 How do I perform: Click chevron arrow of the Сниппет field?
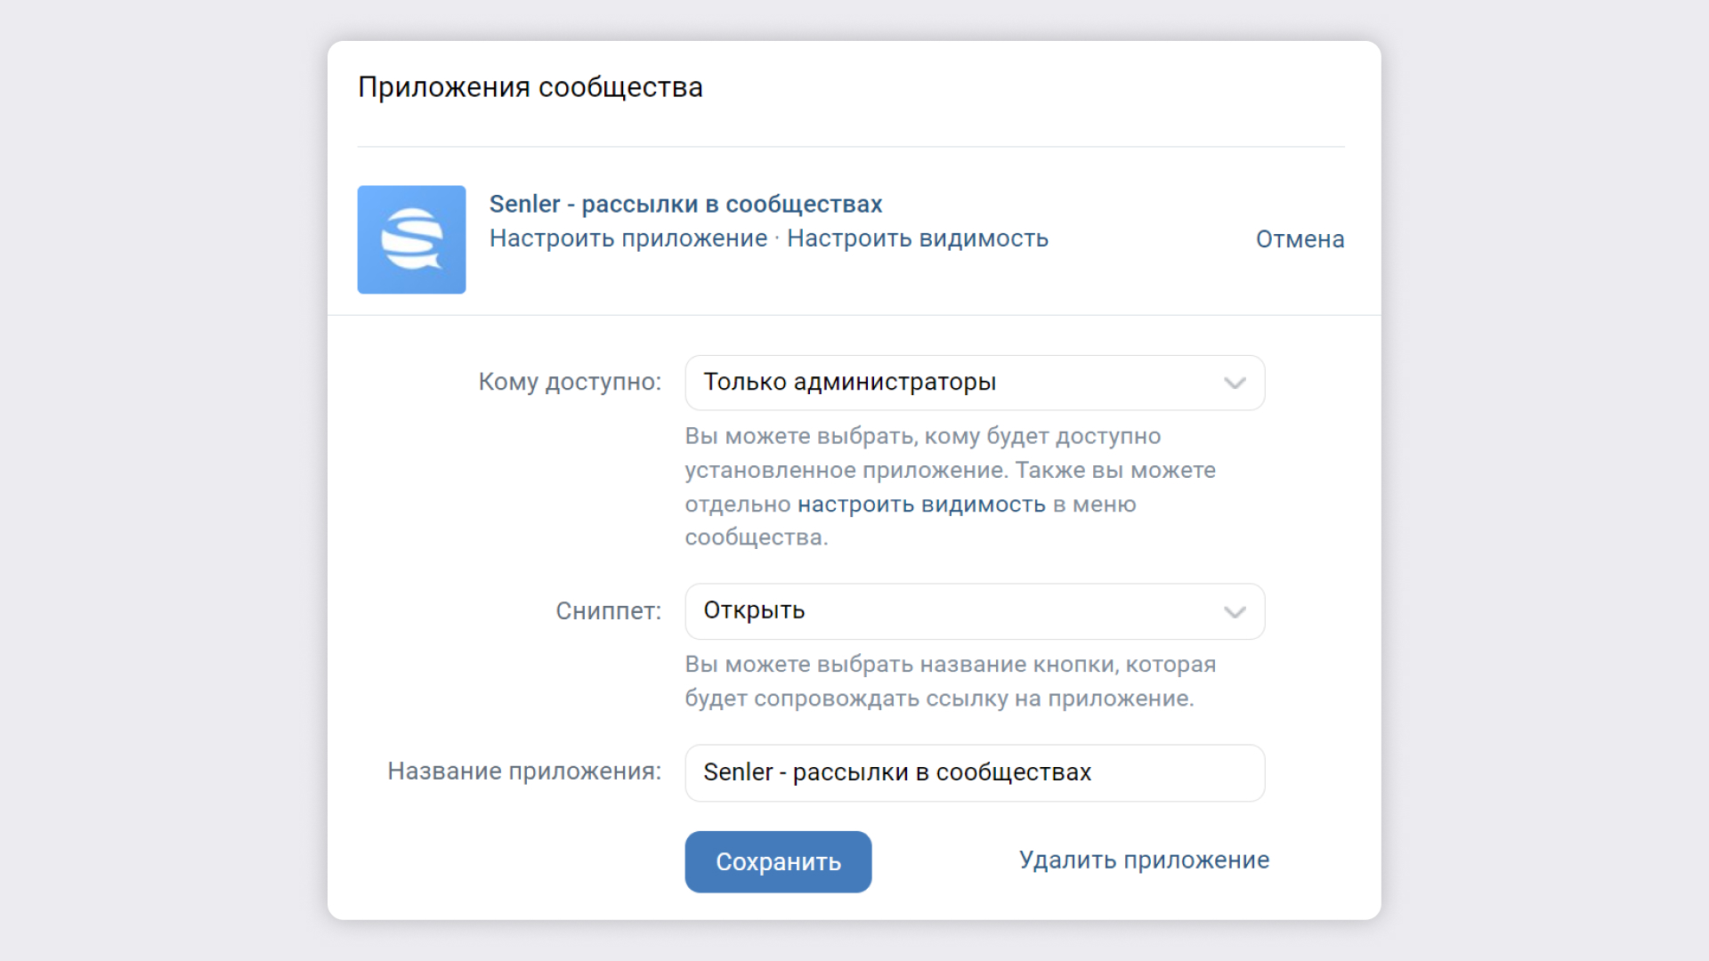click(1235, 612)
